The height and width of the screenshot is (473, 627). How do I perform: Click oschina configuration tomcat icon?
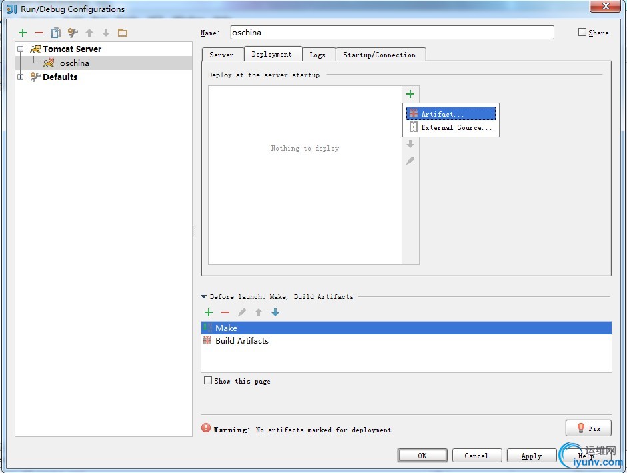49,63
